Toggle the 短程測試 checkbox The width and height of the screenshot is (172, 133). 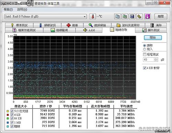(144, 54)
